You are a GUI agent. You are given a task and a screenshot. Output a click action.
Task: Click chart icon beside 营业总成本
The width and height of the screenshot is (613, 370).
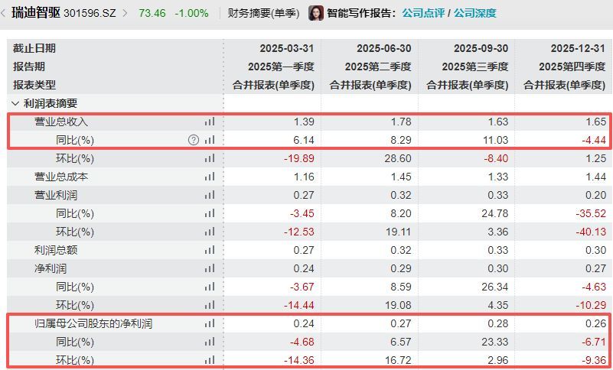tap(210, 177)
